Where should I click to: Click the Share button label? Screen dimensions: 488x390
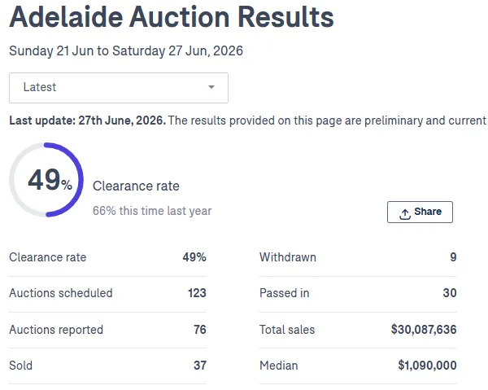tap(428, 212)
